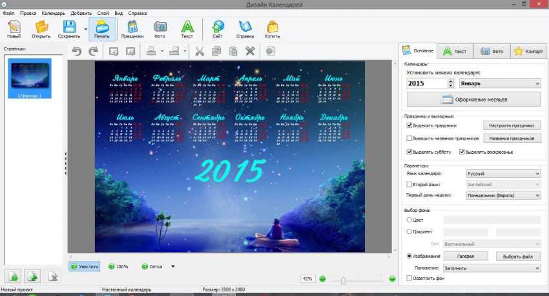Open a file with the Открыть icon
Screen dimensions: 549x296
(x=42, y=26)
